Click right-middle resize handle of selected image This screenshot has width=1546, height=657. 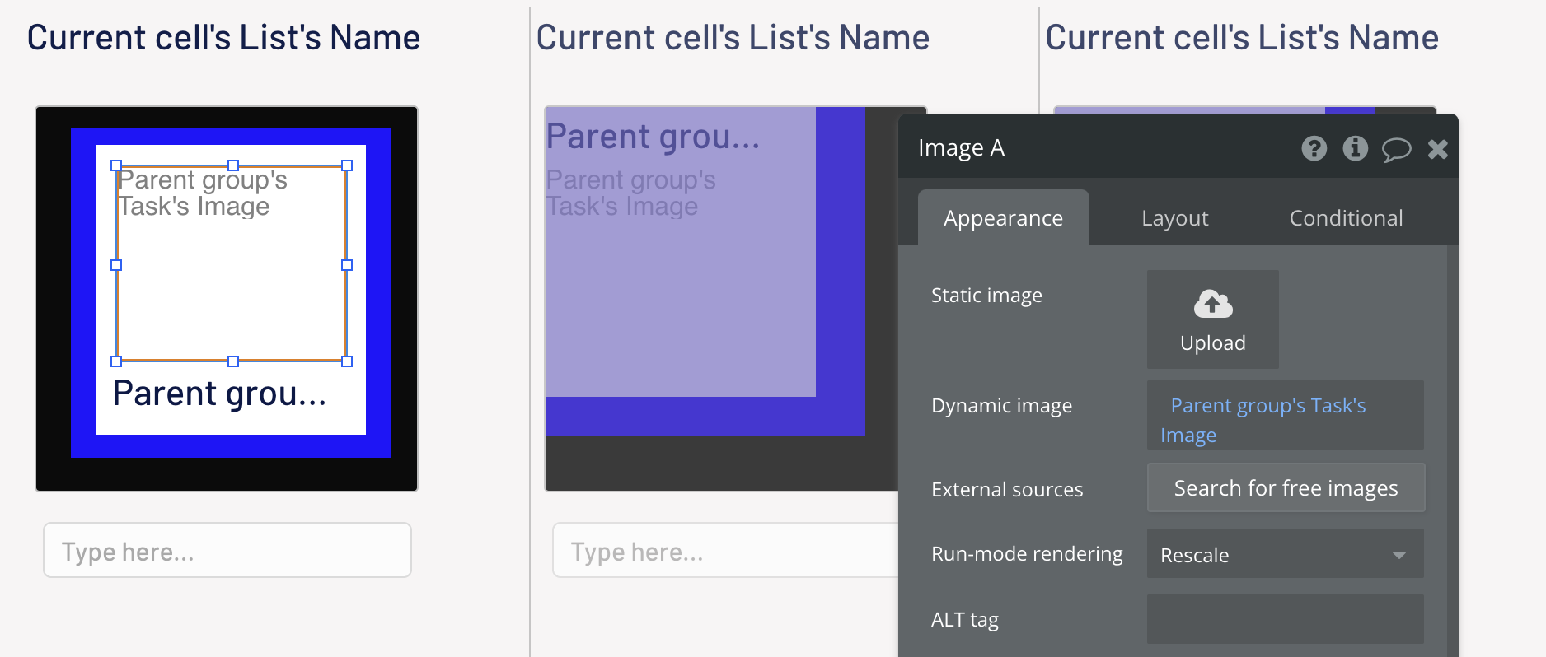pos(347,265)
